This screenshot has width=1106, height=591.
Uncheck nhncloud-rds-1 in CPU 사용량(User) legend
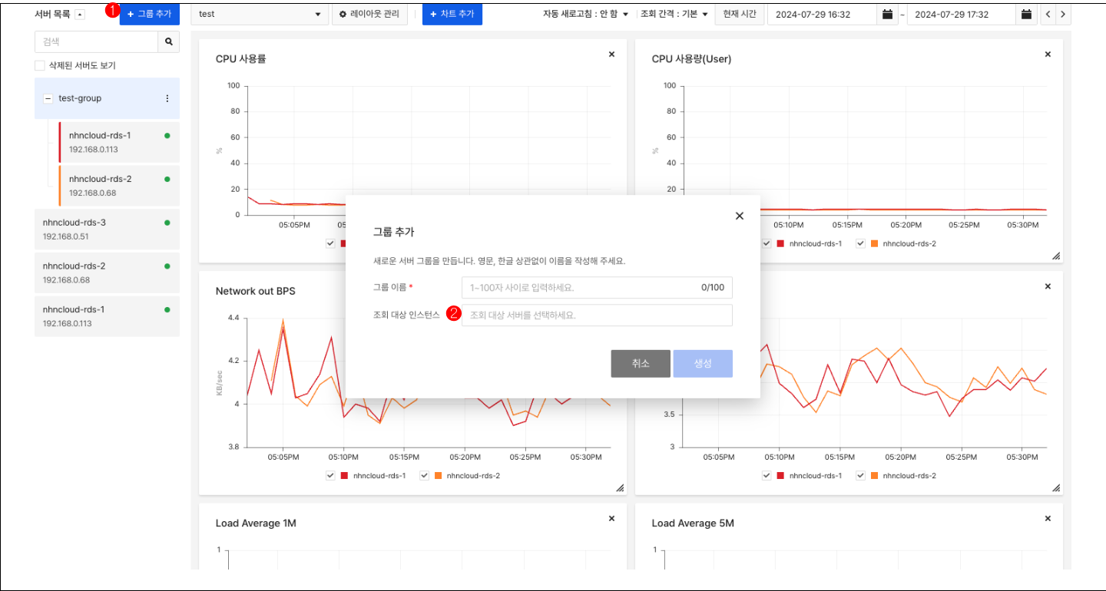pos(767,243)
